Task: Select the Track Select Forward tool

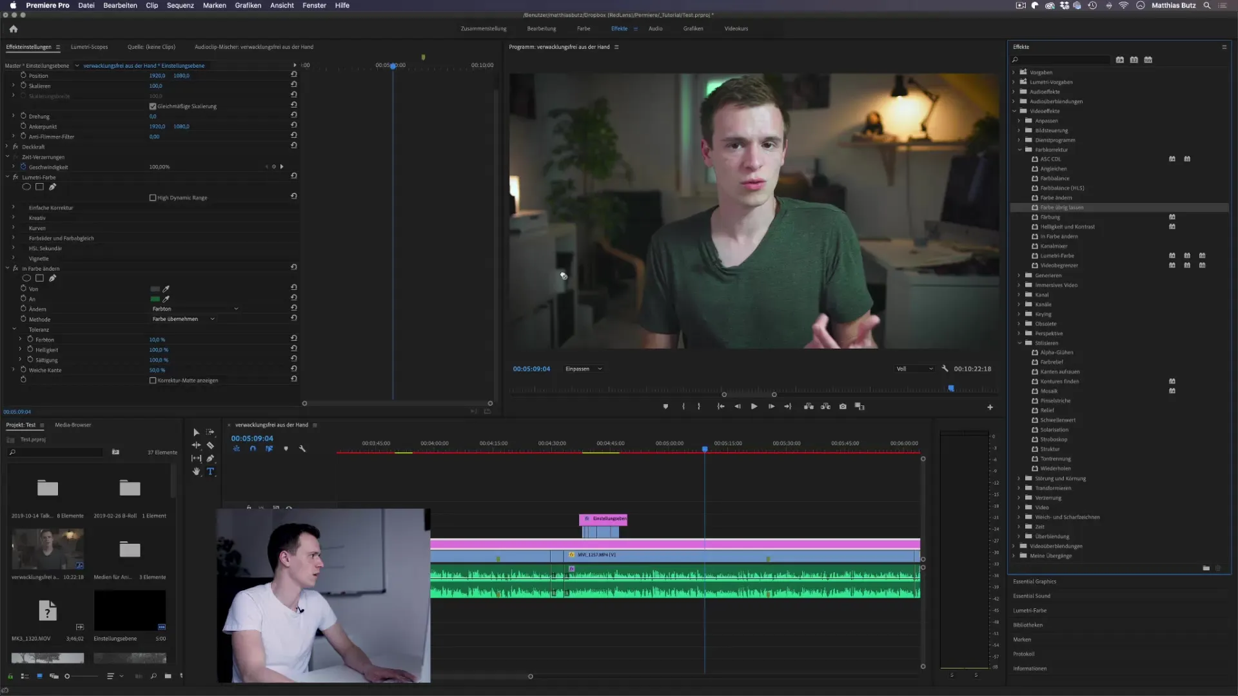Action: point(210,432)
